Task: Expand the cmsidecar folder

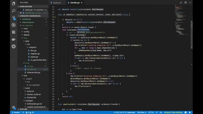Action: 26,19
